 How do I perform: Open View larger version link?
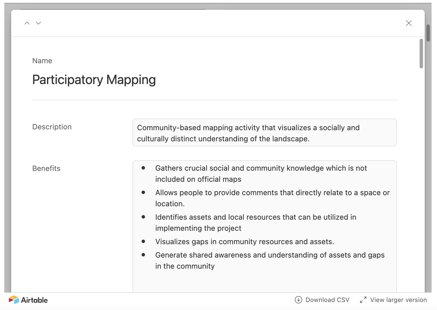(x=398, y=300)
